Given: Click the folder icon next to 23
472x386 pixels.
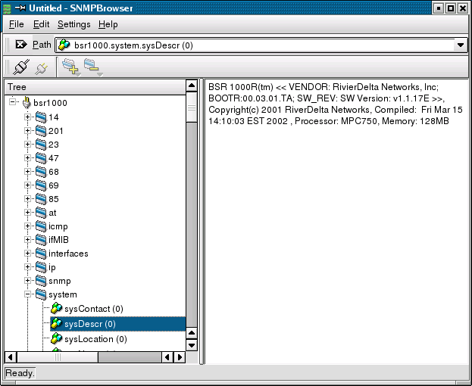Looking at the screenshot, I should (41, 145).
